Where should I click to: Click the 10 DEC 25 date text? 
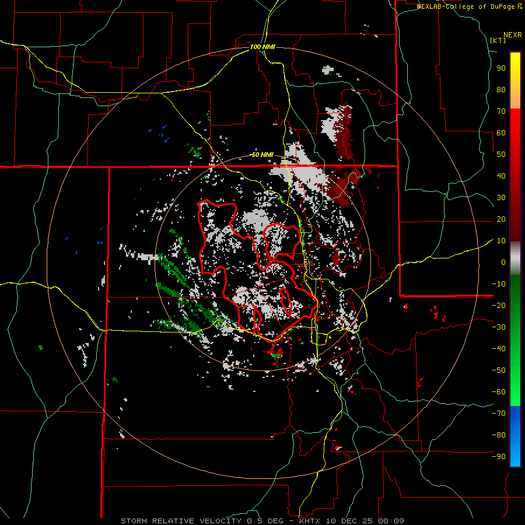click(349, 521)
